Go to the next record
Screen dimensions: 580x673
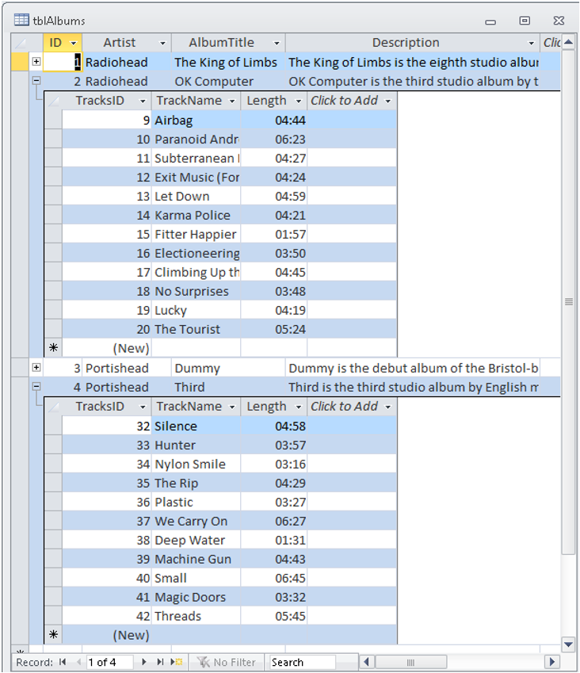[144, 662]
